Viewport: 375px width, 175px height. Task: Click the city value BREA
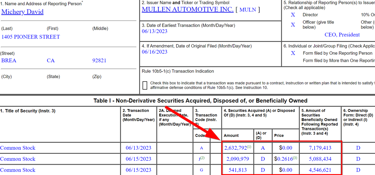(9, 60)
